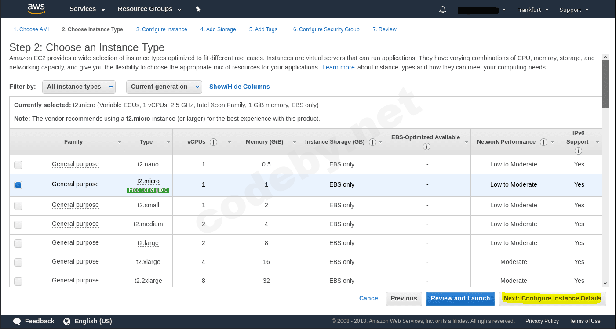Click Next: Configure Instance Details
This screenshot has height=329, width=616.
[552, 298]
